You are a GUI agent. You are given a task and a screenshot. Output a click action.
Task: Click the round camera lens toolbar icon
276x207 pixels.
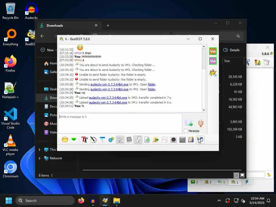coord(174,140)
